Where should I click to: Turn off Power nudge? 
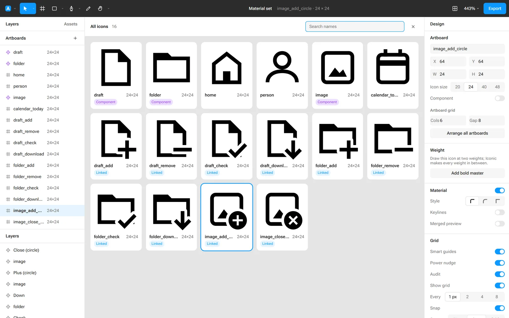[x=500, y=263]
